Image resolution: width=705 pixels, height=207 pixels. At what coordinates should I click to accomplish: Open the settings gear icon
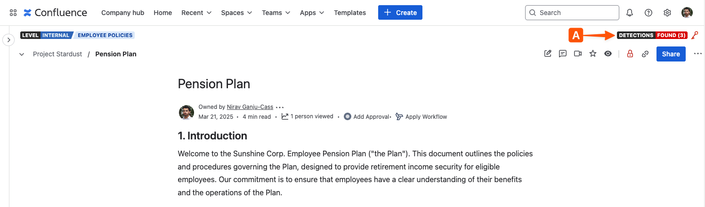pos(667,13)
